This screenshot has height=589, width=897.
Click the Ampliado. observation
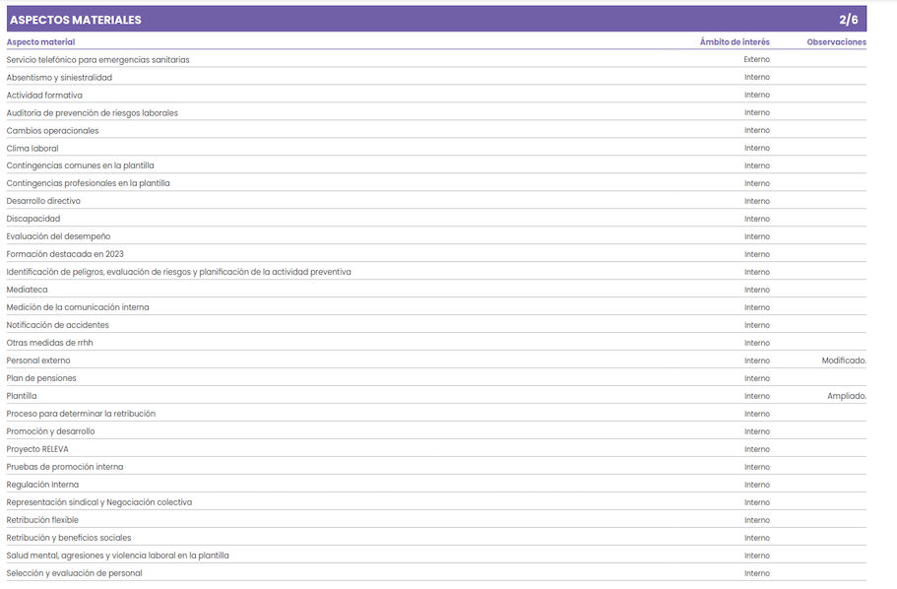coord(847,396)
